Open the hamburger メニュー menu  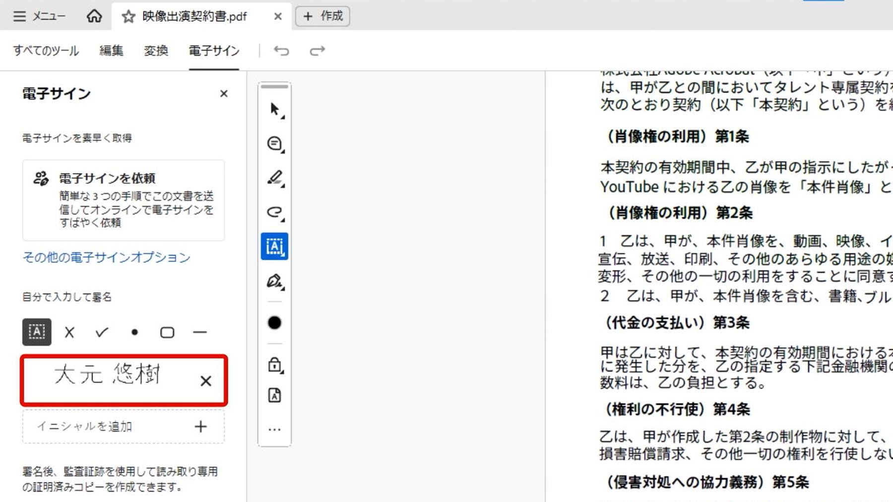tap(39, 16)
